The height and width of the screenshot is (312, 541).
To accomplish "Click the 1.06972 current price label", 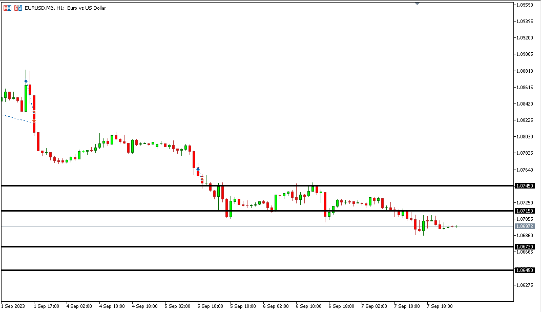I will [x=525, y=226].
